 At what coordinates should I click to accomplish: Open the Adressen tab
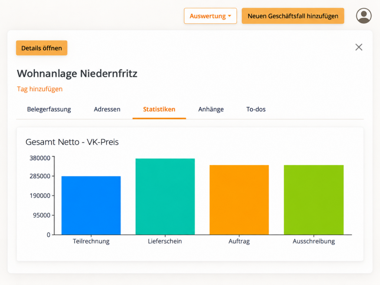[107, 109]
